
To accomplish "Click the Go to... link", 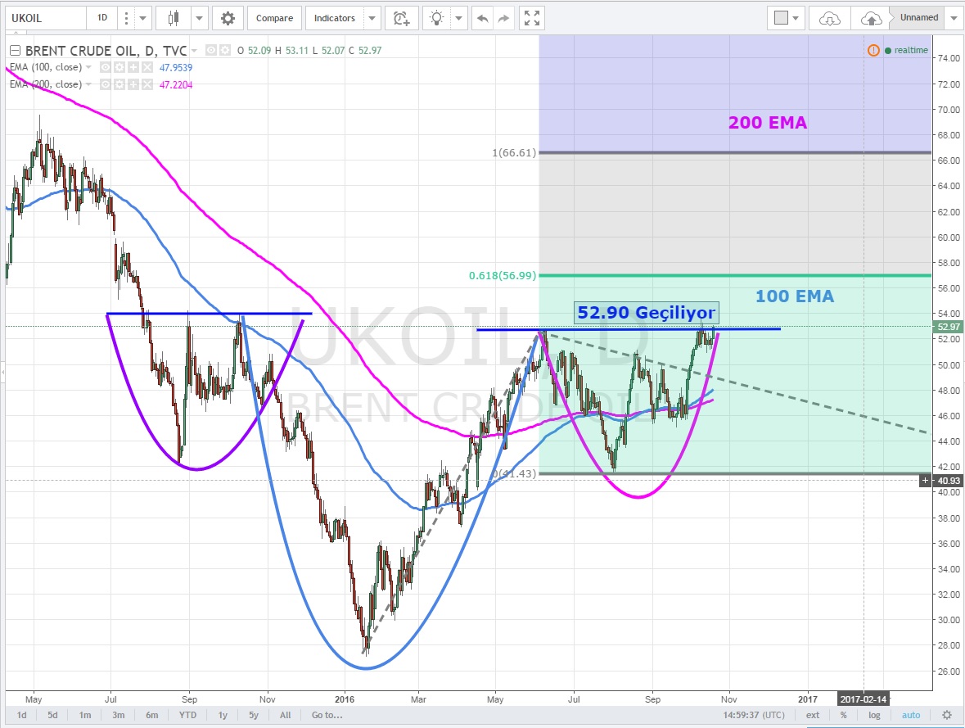I will [327, 715].
